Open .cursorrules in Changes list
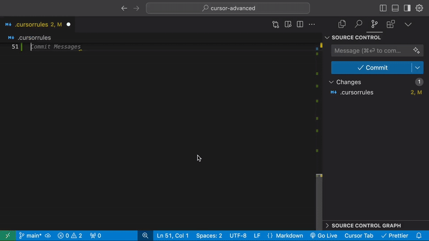Screen dimensions: 429x241 pos(357,92)
